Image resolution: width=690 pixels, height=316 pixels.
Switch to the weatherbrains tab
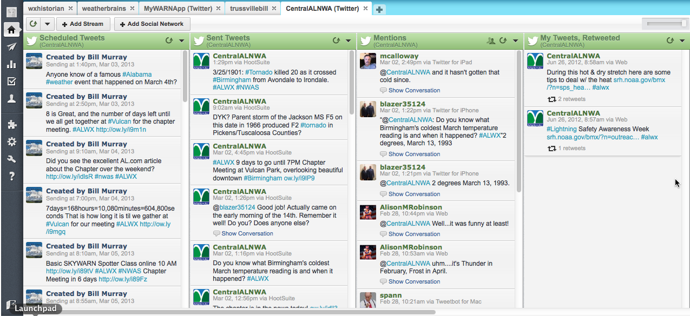[104, 9]
